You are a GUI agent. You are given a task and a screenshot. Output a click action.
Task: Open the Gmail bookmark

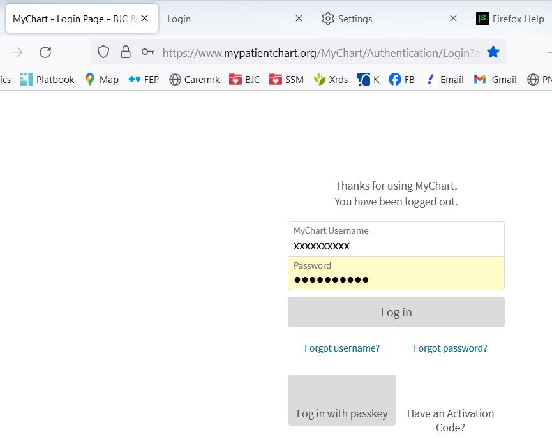495,79
